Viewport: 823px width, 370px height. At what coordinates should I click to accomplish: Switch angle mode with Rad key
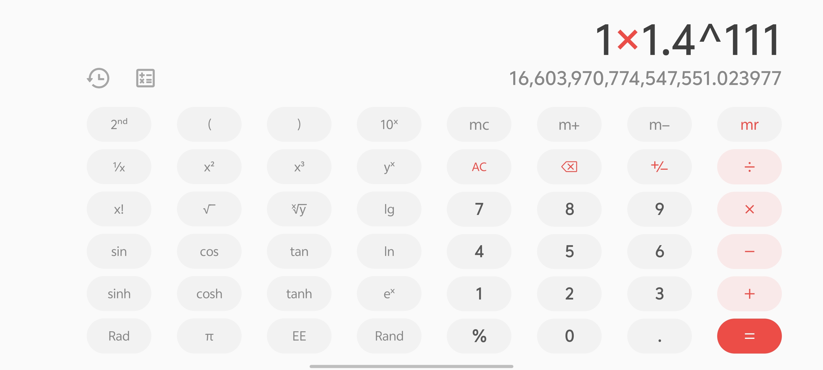[119, 336]
